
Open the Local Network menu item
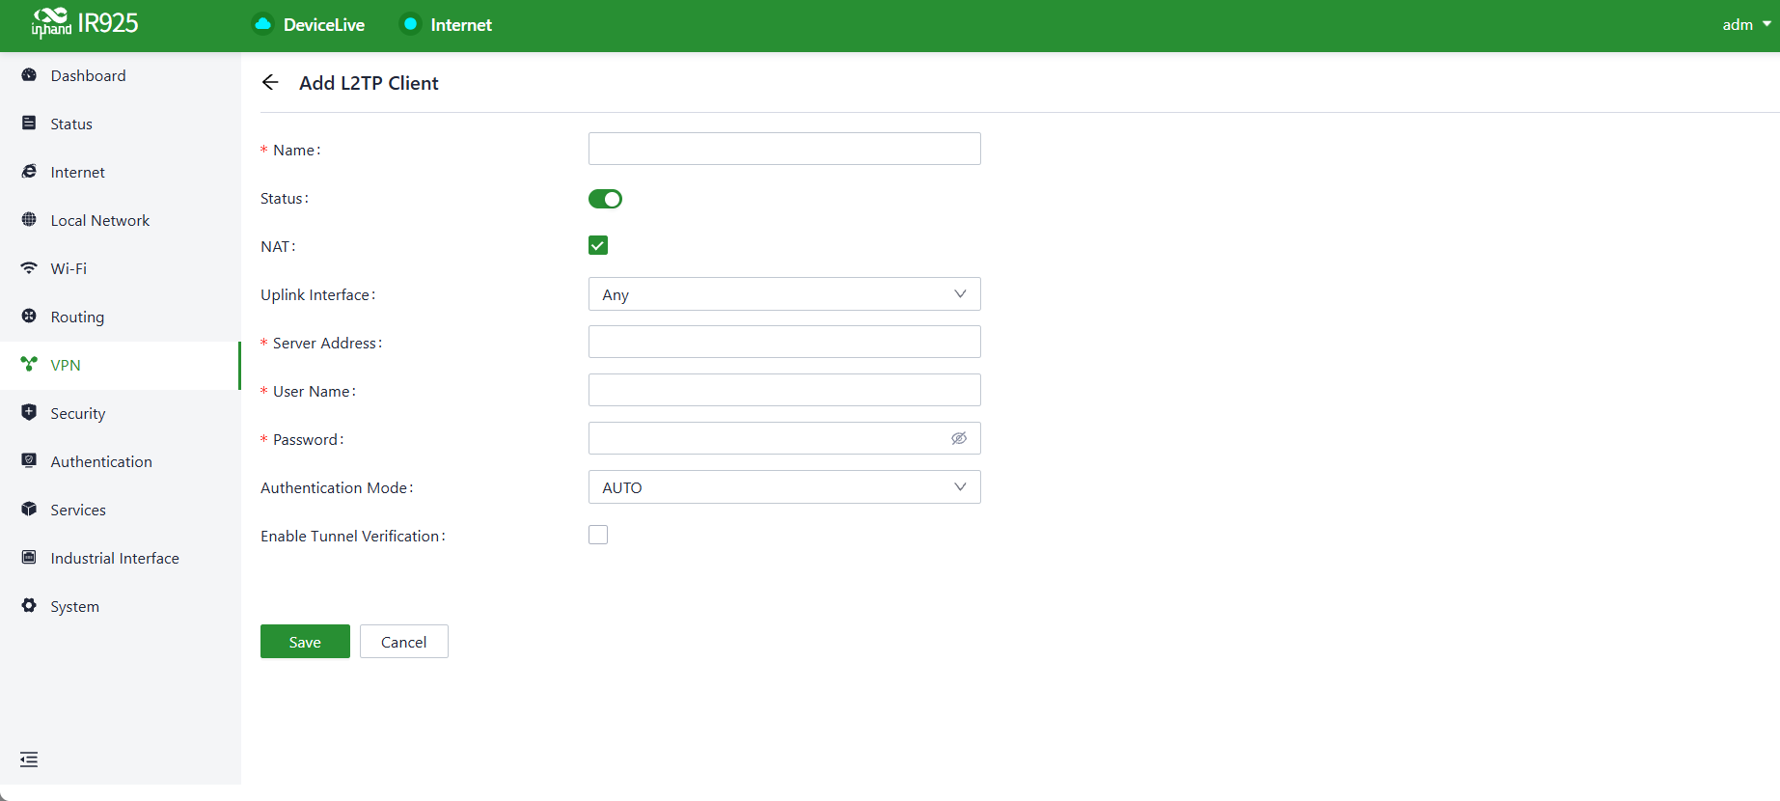(x=121, y=220)
